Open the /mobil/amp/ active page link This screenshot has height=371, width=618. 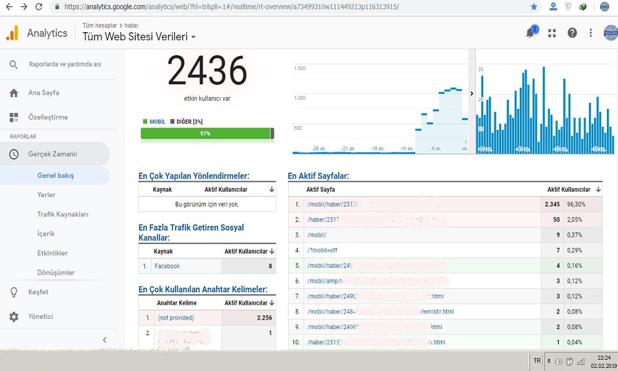click(325, 281)
